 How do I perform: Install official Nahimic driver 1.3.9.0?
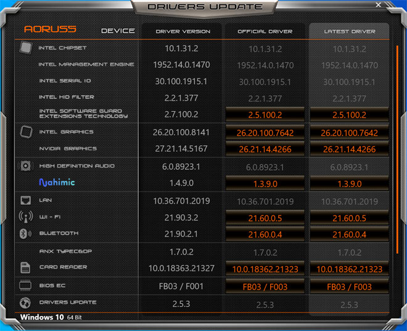click(265, 183)
